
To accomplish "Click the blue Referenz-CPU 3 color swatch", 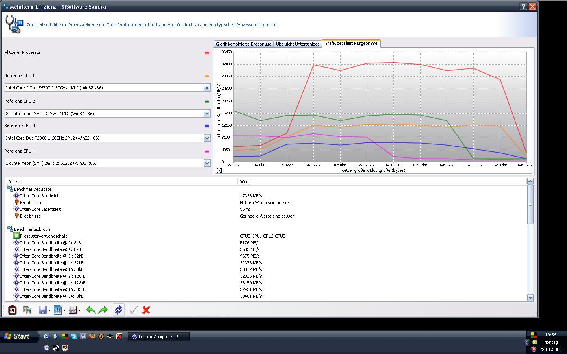I will [207, 126].
